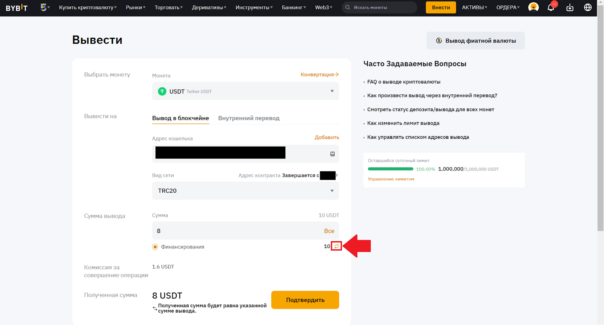
Task: Click the 8 USDT received amount
Action: (x=167, y=296)
